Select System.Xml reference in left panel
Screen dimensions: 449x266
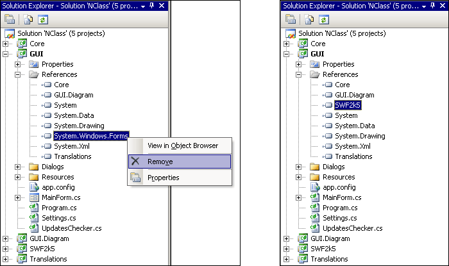pyautogui.click(x=72, y=146)
